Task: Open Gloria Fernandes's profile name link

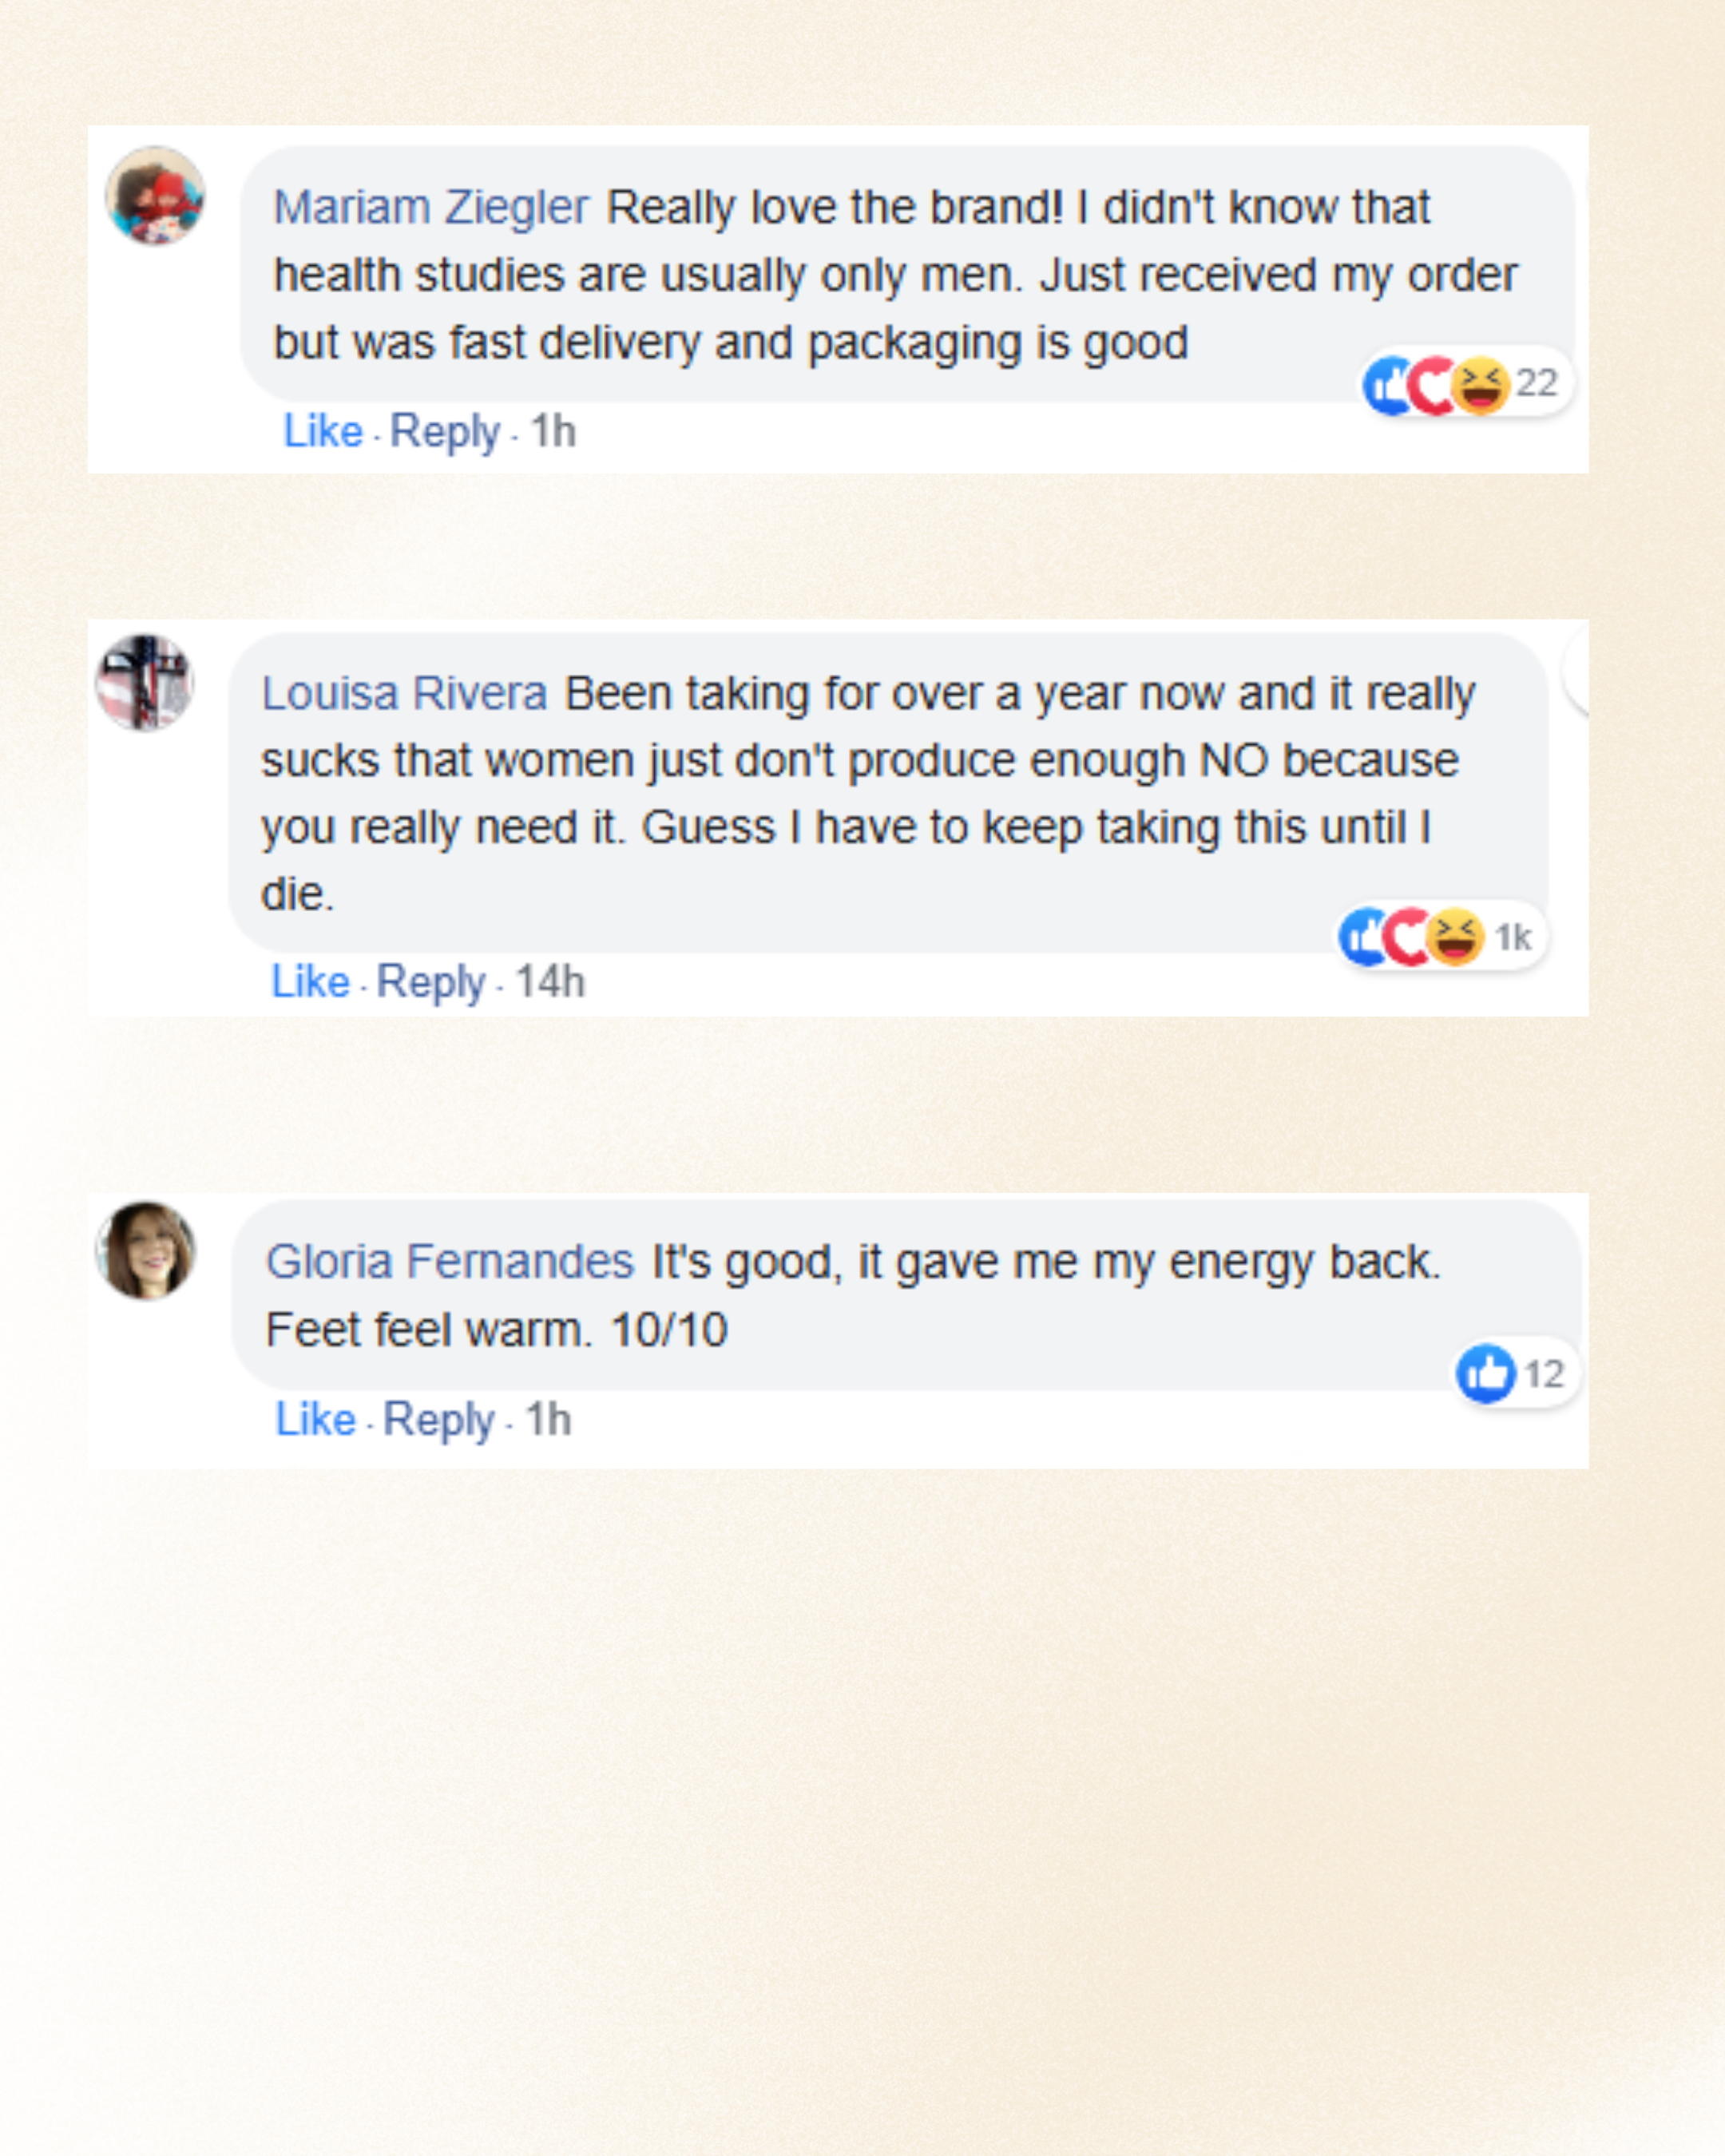Action: 450,1262
